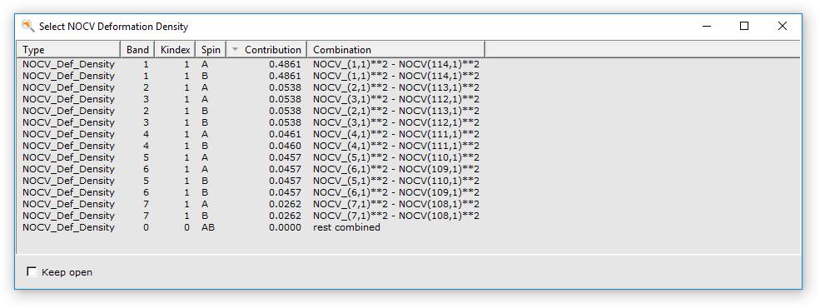The image size is (820, 308).
Task: Click the window title bar icon
Action: tap(27, 26)
